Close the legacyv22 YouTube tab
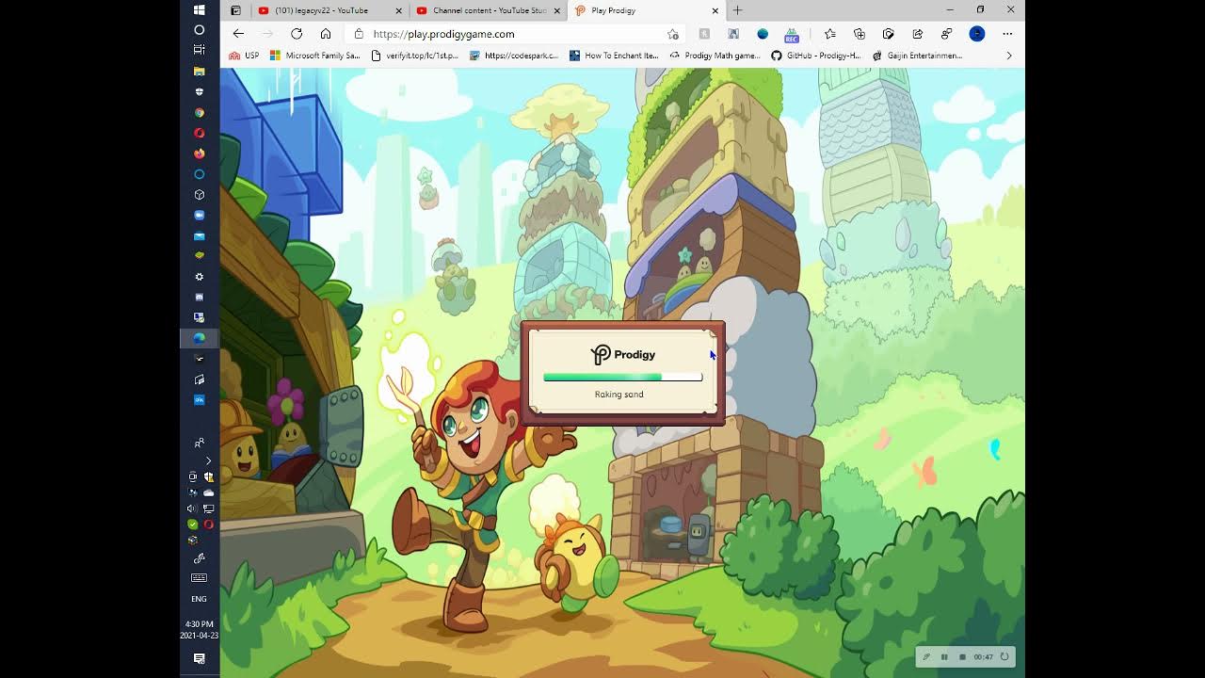The height and width of the screenshot is (678, 1205). (399, 10)
